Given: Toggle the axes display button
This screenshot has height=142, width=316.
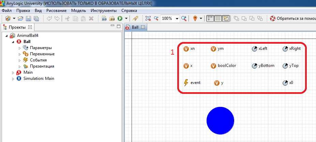Looking at the screenshot, I should tap(210, 18).
